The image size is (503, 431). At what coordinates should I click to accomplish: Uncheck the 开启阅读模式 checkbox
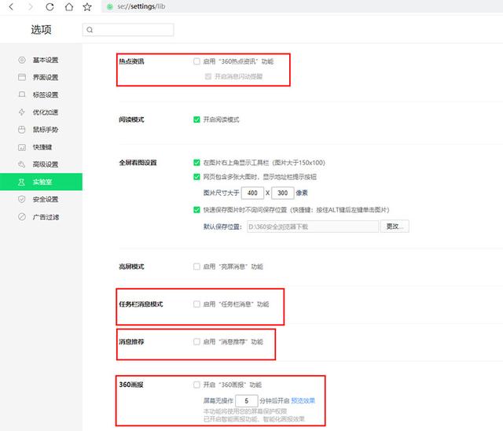196,120
